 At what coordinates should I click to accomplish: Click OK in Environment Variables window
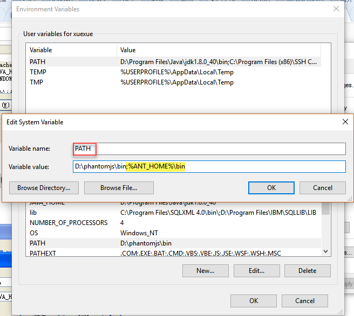pyautogui.click(x=254, y=301)
